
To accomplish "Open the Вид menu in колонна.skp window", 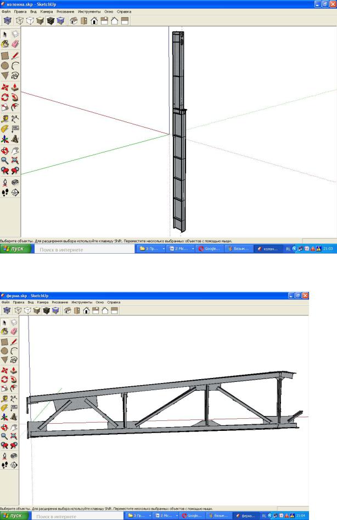I will coord(33,12).
